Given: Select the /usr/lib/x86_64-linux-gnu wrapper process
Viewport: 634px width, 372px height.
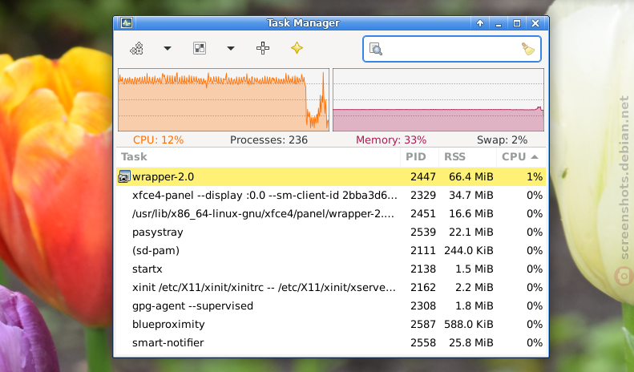Looking at the screenshot, I should [x=331, y=213].
